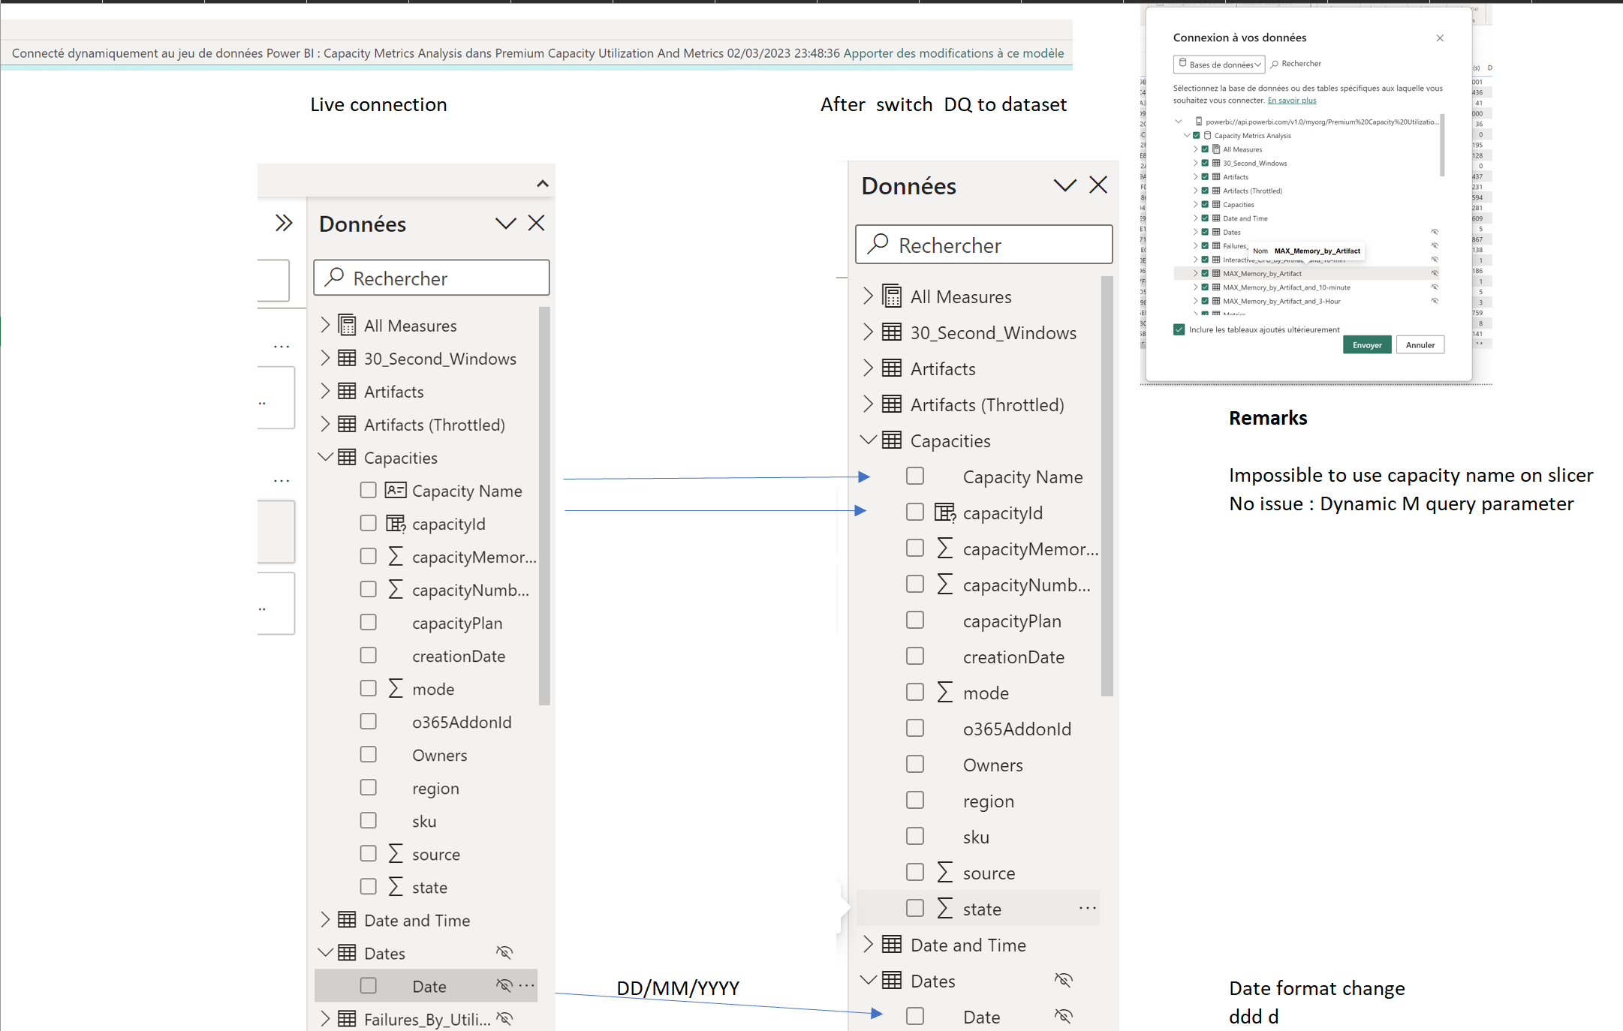Click the Artifacts table icon in right panel
The height and width of the screenshot is (1031, 1623).
click(892, 368)
